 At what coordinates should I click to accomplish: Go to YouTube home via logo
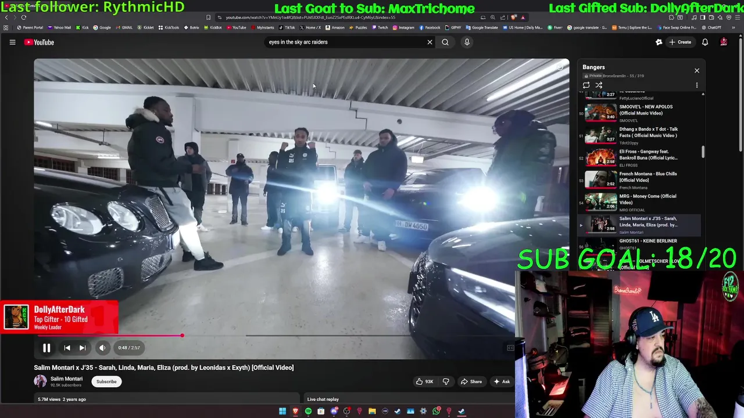pos(39,42)
